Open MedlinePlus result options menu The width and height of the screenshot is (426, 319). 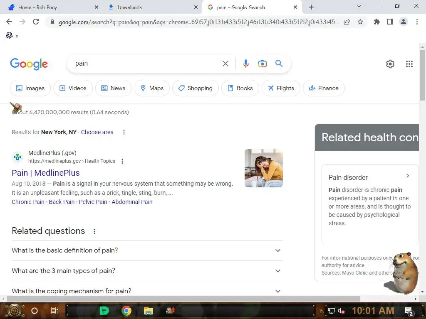pyautogui.click(x=122, y=161)
